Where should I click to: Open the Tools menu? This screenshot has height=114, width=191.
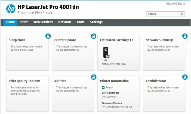coord(81,22)
